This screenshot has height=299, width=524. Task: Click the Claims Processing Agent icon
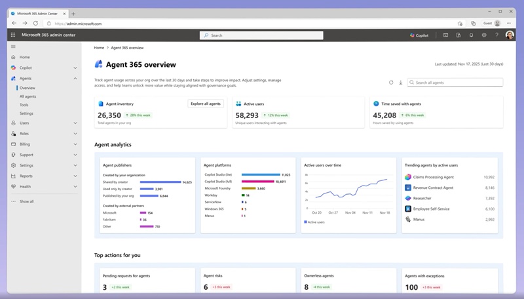[x=407, y=177]
